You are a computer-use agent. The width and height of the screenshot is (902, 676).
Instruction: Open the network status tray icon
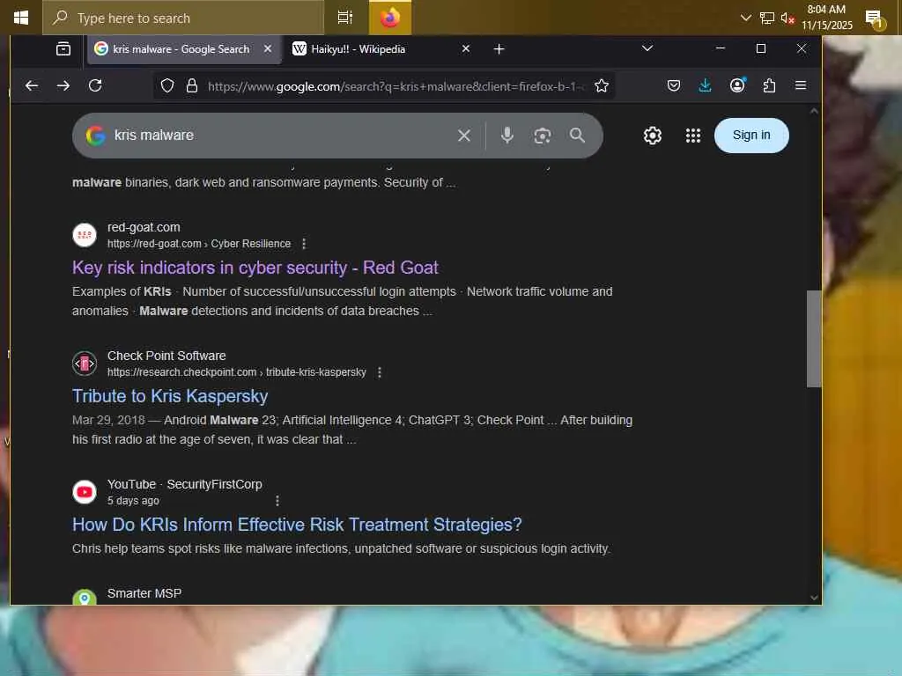point(767,18)
